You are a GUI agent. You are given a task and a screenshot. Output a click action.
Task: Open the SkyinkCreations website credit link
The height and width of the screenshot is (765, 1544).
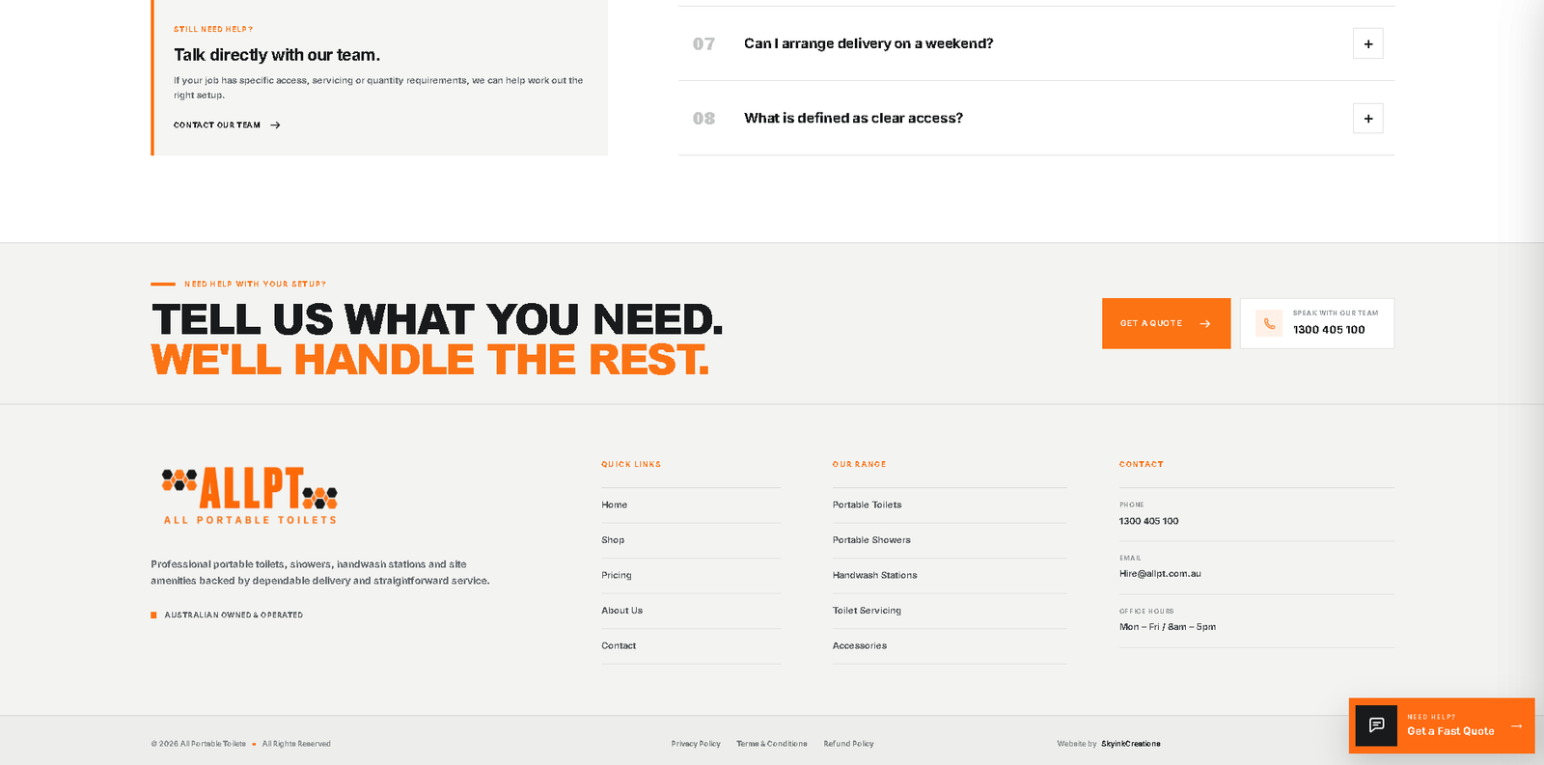point(1131,744)
